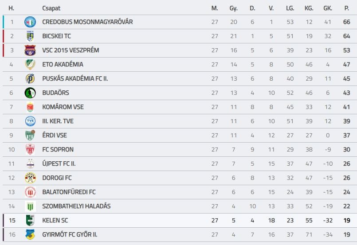The image size is (357, 245).
Task: Click the GK. goal difference header
Action: coord(328,8)
